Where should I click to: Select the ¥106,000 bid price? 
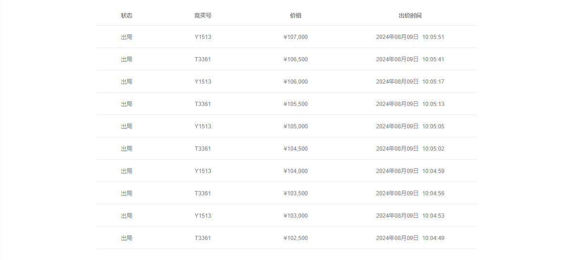click(296, 82)
